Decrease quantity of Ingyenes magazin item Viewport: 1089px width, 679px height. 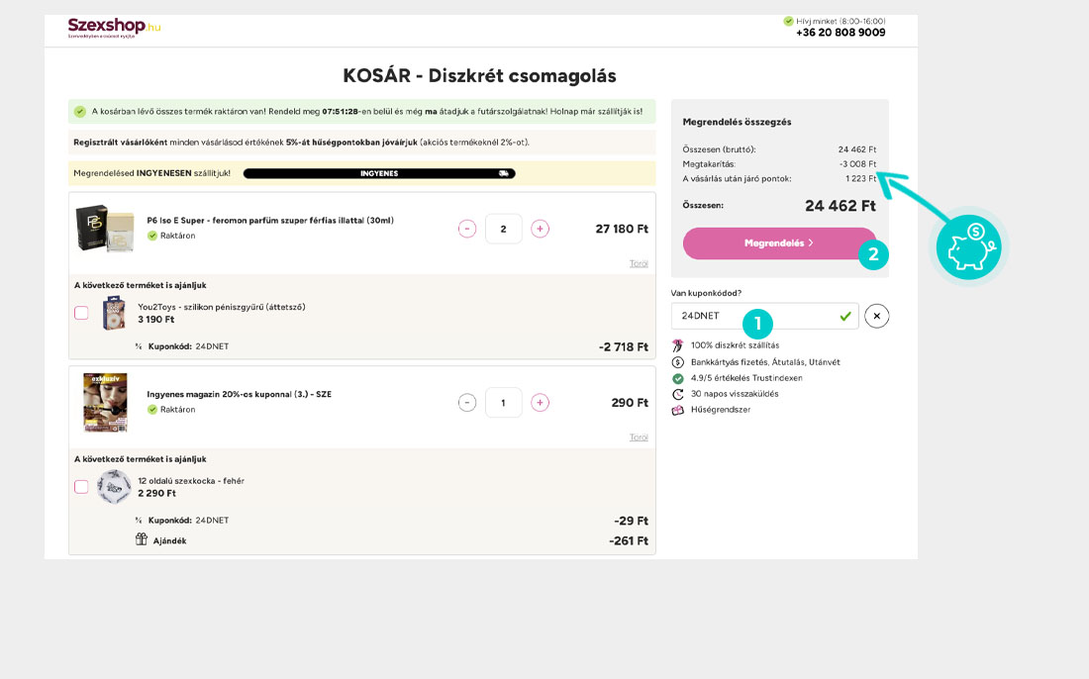pyautogui.click(x=467, y=403)
